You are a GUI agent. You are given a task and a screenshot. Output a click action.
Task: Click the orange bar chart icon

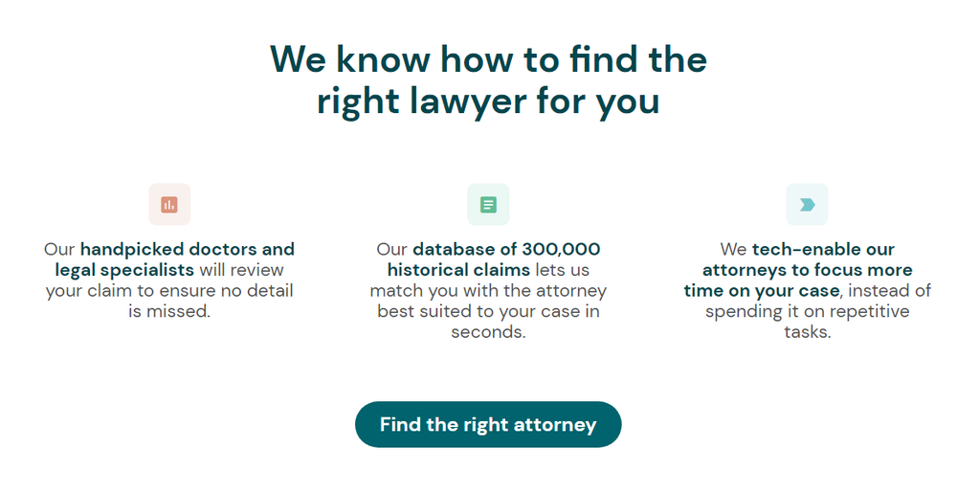click(169, 205)
